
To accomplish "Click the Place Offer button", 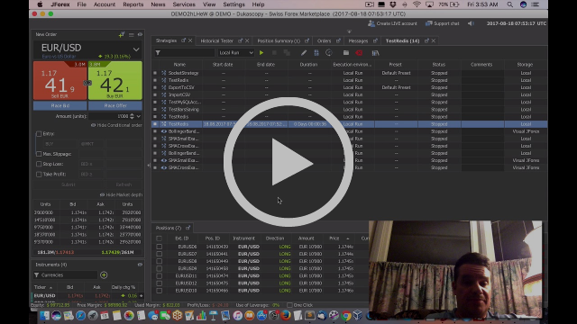I will pos(115,106).
